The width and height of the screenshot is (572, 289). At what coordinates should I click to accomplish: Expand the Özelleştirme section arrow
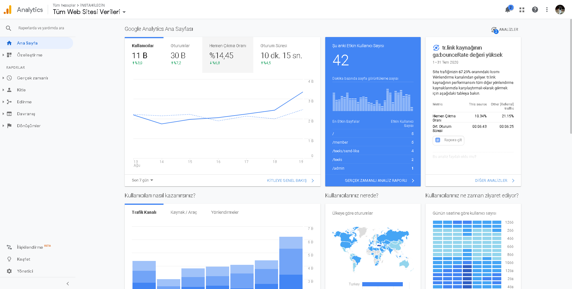tap(3, 55)
